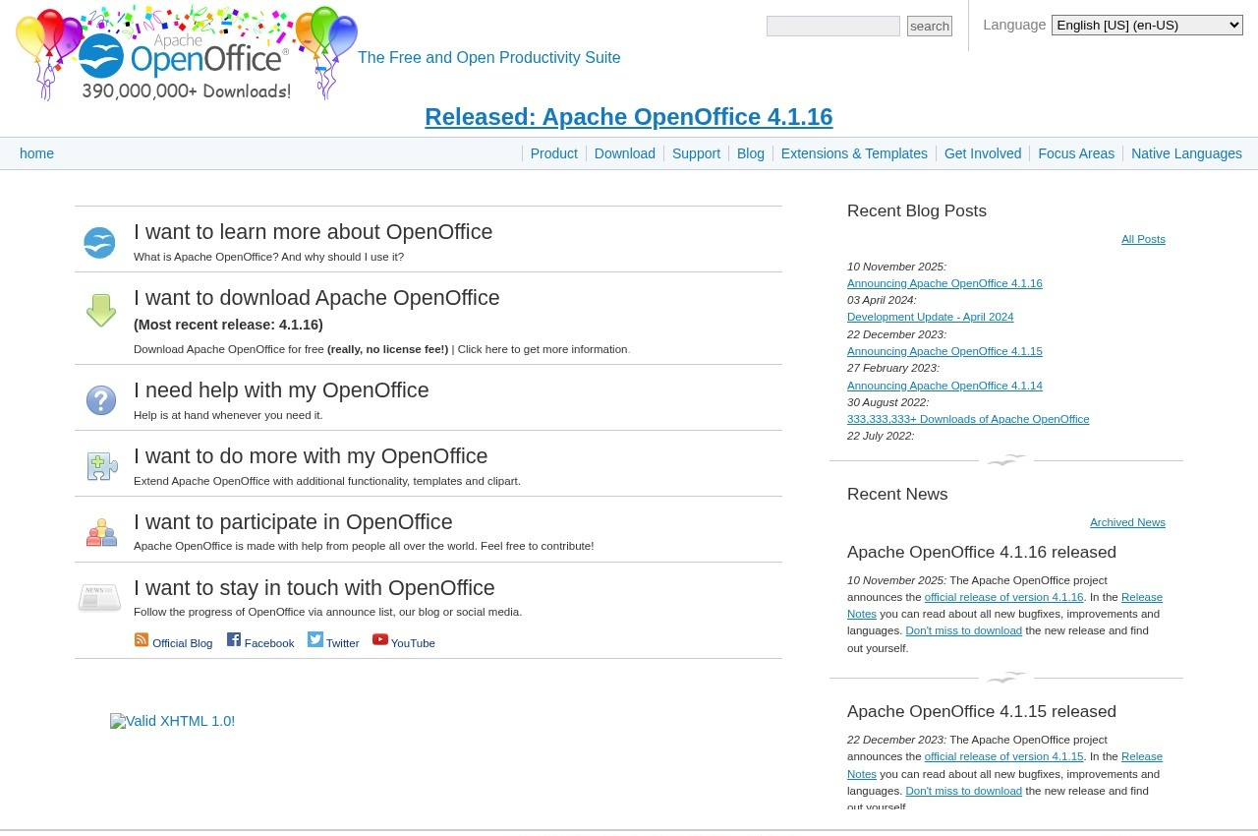Screen dimensions: 1258x836
Task: Open the YouTube text link
Action: [x=413, y=643]
